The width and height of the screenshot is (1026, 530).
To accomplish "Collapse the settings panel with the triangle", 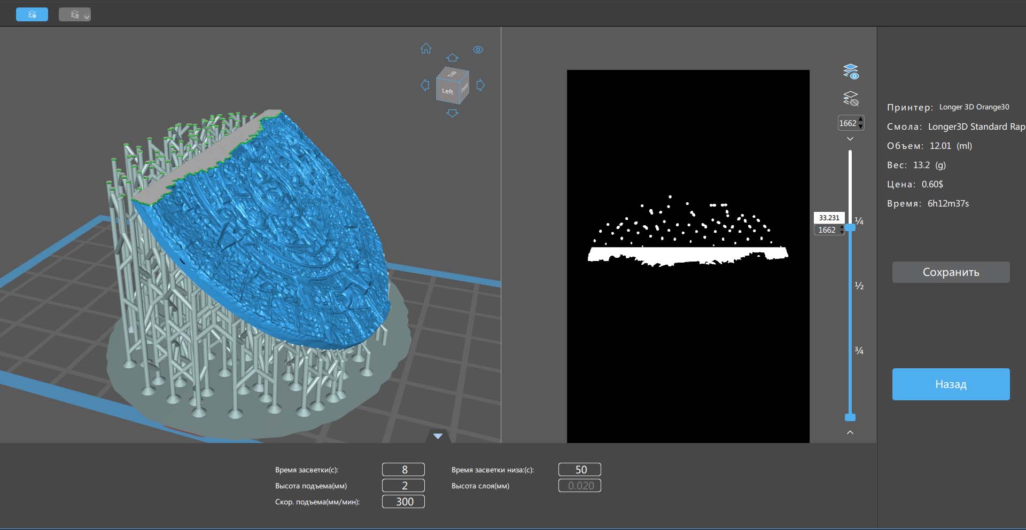I will point(438,436).
